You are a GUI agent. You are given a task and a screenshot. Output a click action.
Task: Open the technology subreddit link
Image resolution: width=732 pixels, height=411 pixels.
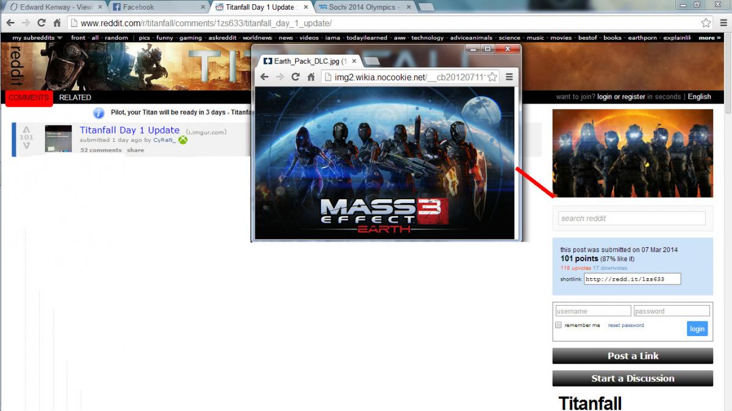[428, 38]
